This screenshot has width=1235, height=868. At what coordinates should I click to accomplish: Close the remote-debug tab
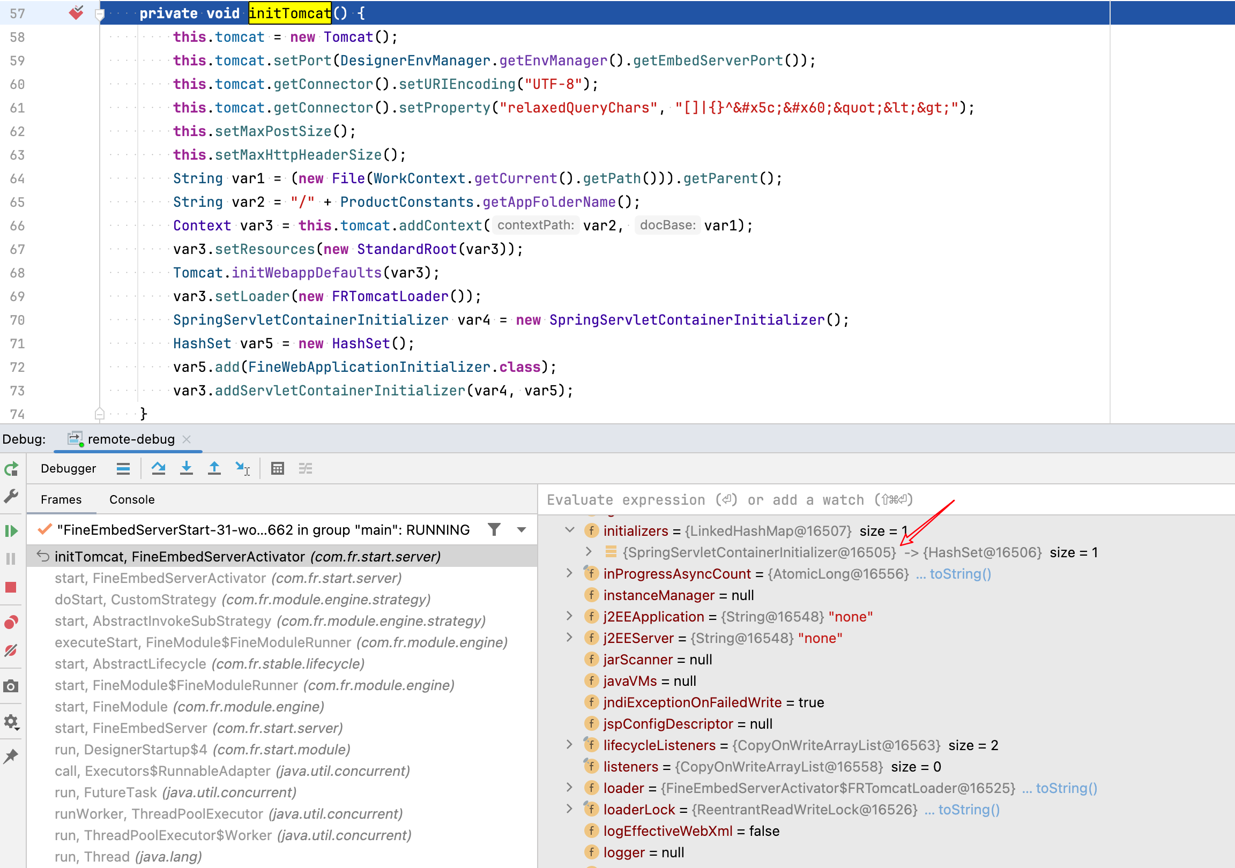(x=187, y=439)
